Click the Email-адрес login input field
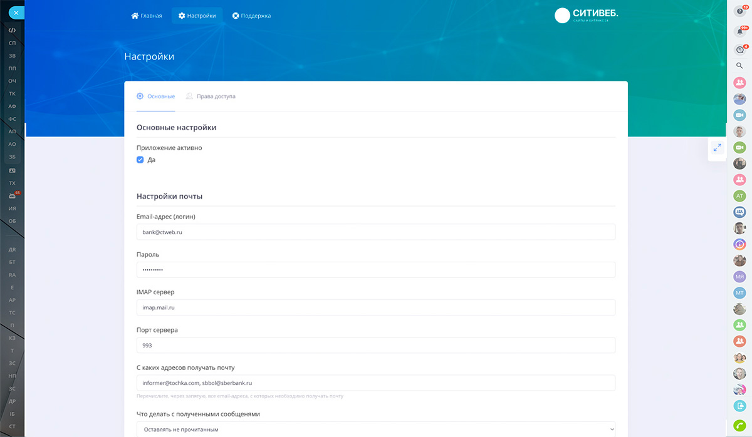 (376, 232)
